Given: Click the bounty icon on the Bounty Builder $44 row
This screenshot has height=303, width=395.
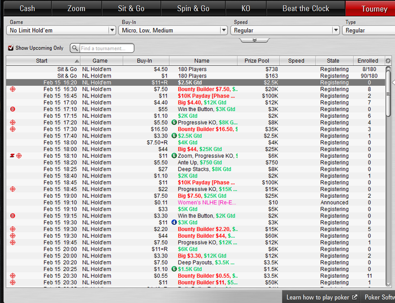Looking at the screenshot, I should pos(12,235).
